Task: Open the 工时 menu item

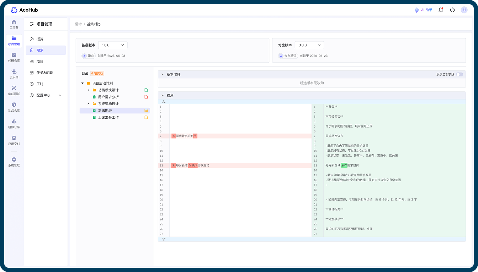Action: [46, 84]
